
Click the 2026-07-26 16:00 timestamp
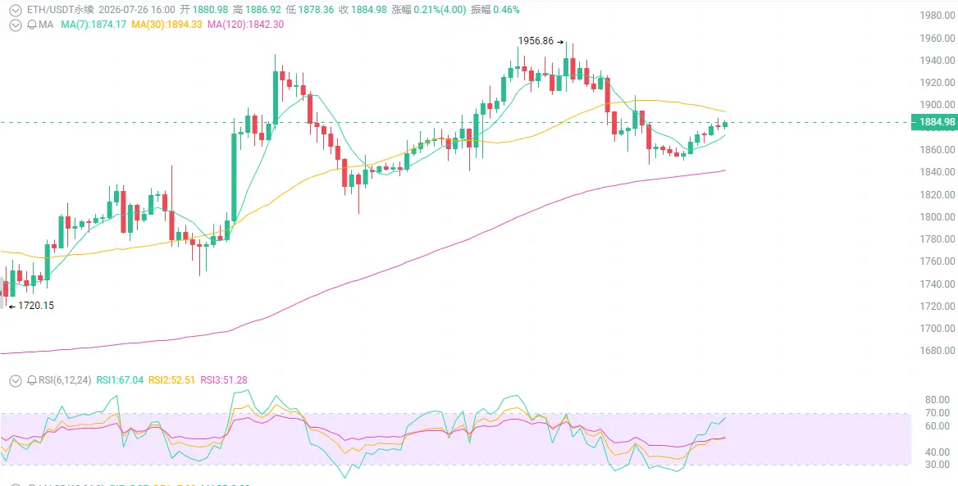[x=138, y=10]
